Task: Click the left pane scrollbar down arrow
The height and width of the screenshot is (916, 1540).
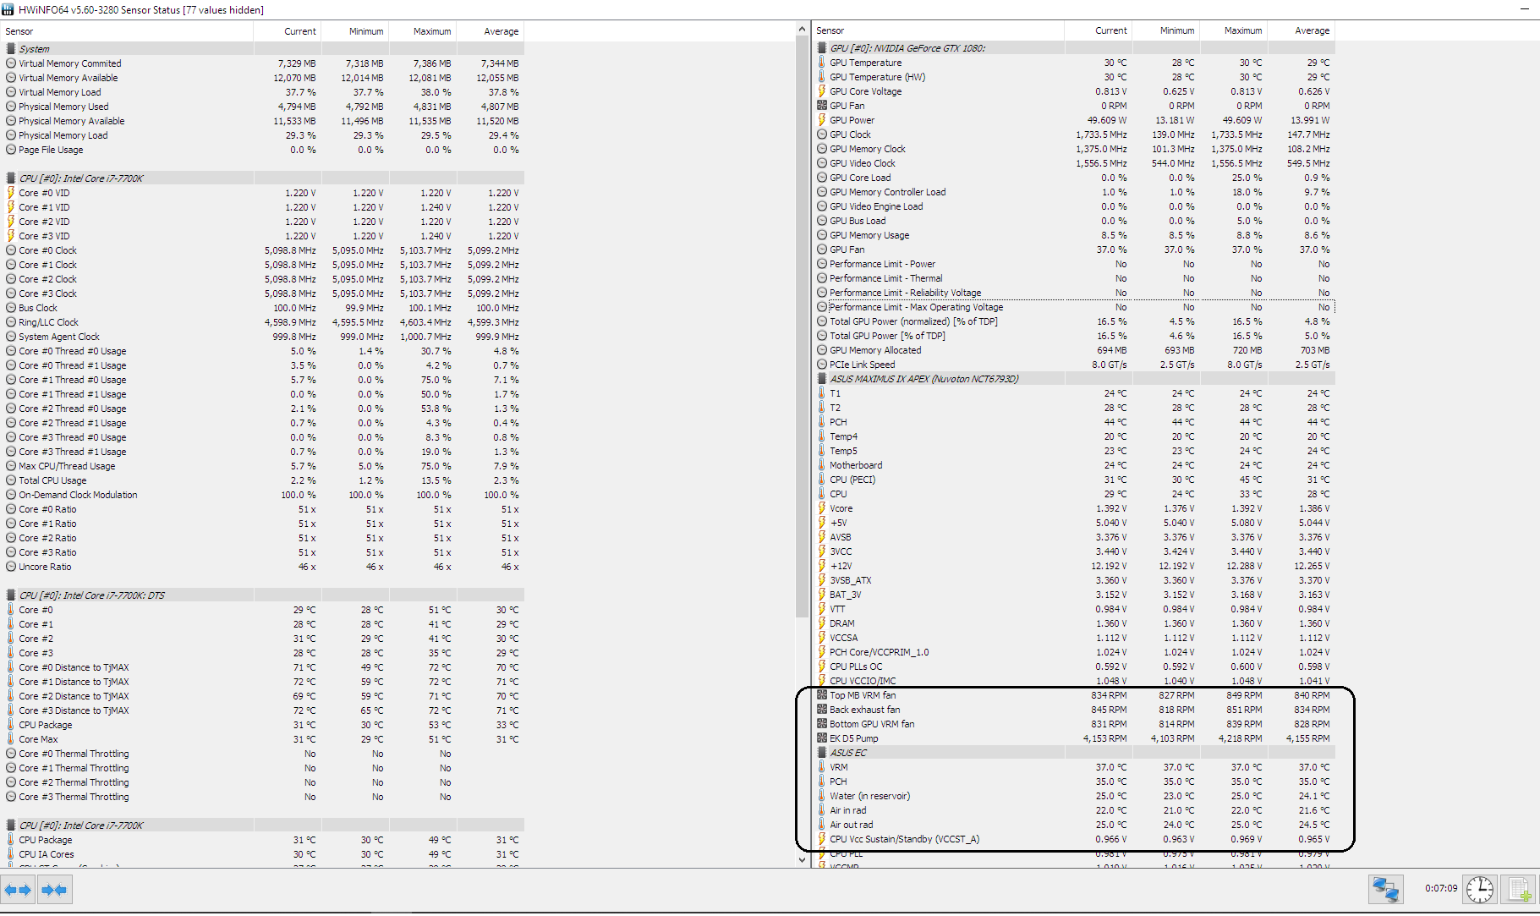Action: tap(803, 860)
